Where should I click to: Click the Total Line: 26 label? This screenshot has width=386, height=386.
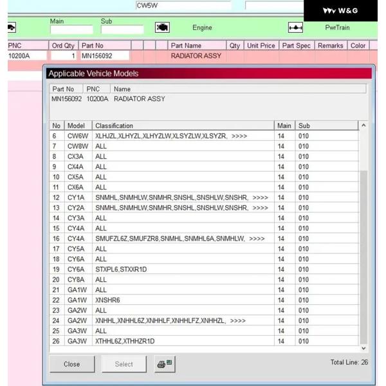coord(349,362)
